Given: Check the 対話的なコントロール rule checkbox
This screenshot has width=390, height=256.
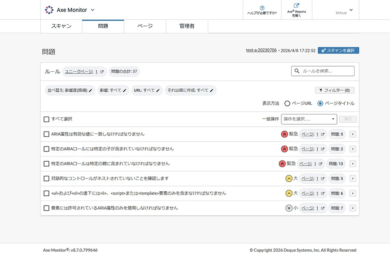Looking at the screenshot, I should tap(46, 179).
